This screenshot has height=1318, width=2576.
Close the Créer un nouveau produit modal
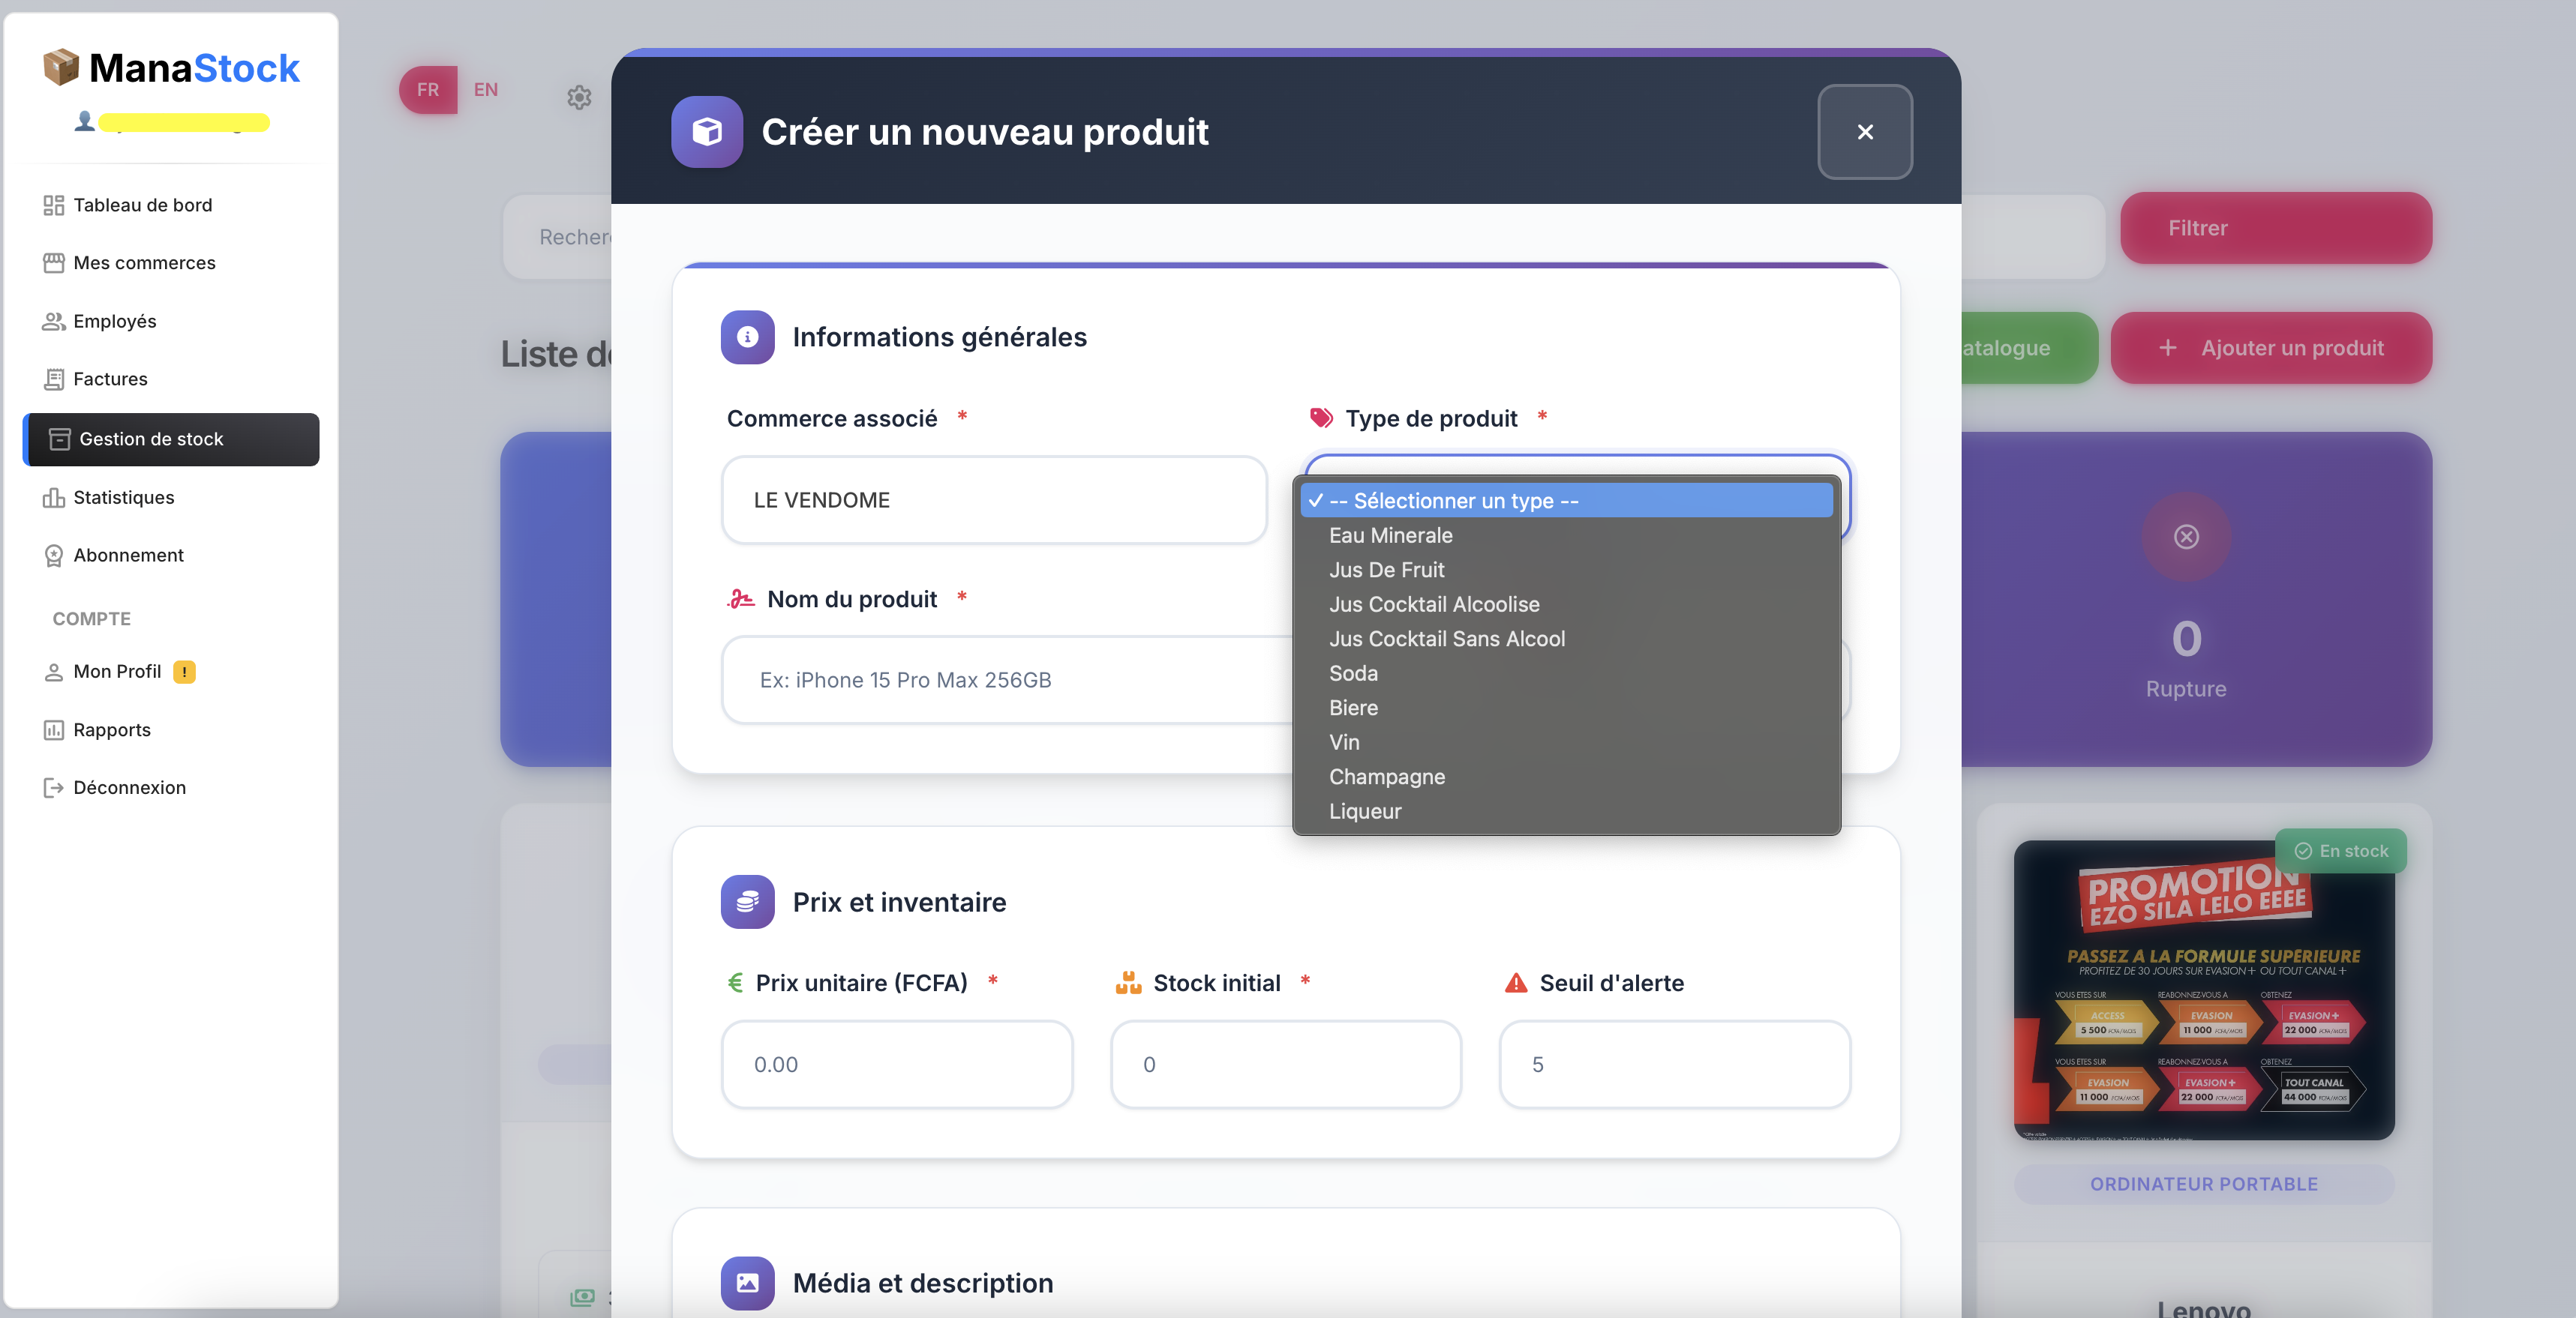point(1865,132)
